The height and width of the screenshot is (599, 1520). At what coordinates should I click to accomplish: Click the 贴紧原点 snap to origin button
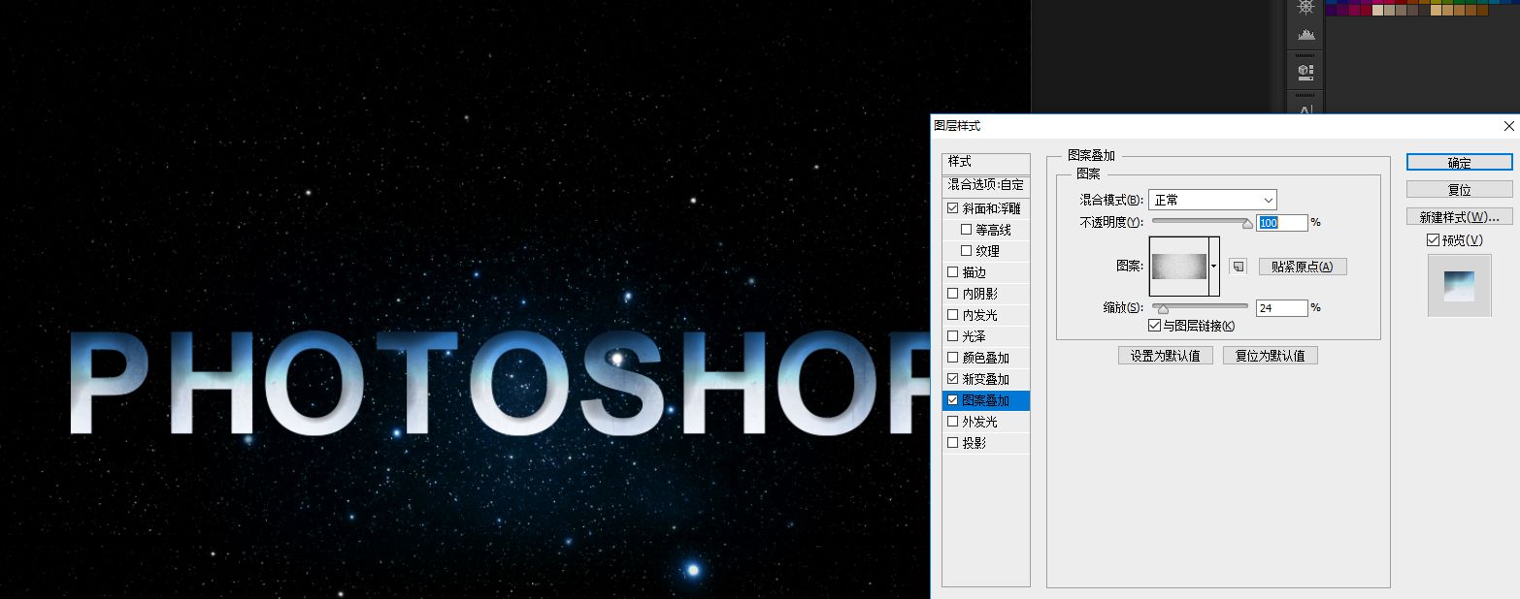click(1303, 267)
